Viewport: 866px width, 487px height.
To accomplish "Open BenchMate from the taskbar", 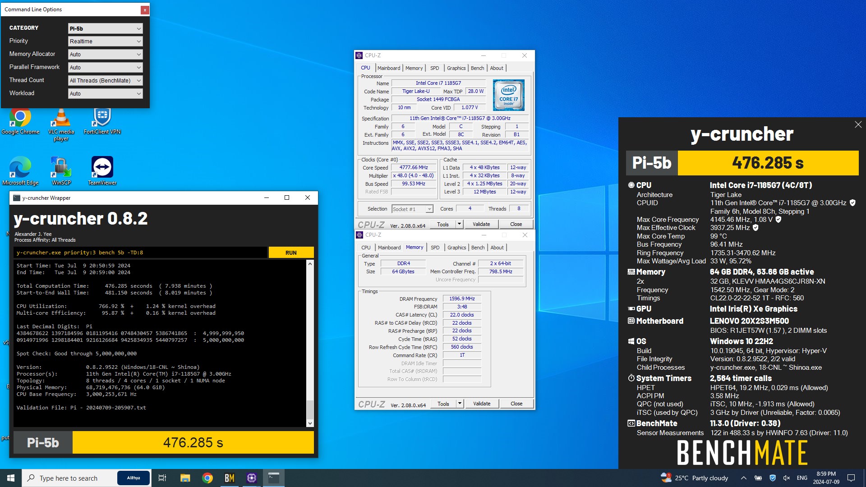I will coord(230,478).
